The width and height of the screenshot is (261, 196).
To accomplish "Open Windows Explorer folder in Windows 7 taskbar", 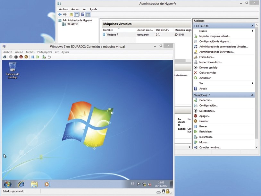I will [x=34, y=184].
